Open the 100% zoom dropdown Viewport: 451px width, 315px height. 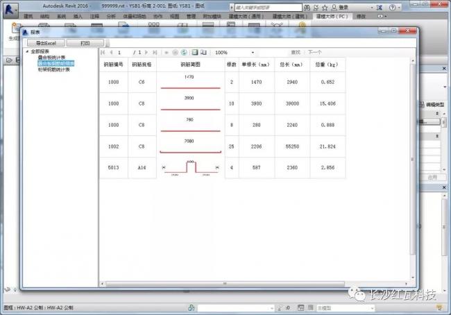point(252,52)
